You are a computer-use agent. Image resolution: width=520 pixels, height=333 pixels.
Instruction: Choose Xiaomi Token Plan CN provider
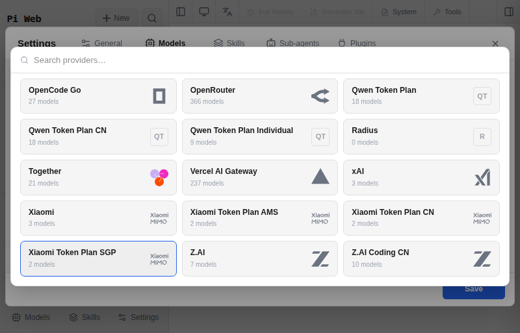[421, 218]
